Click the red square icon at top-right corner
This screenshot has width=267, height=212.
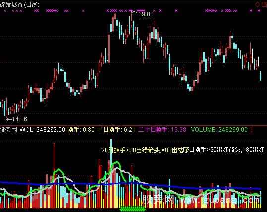coord(265,4)
